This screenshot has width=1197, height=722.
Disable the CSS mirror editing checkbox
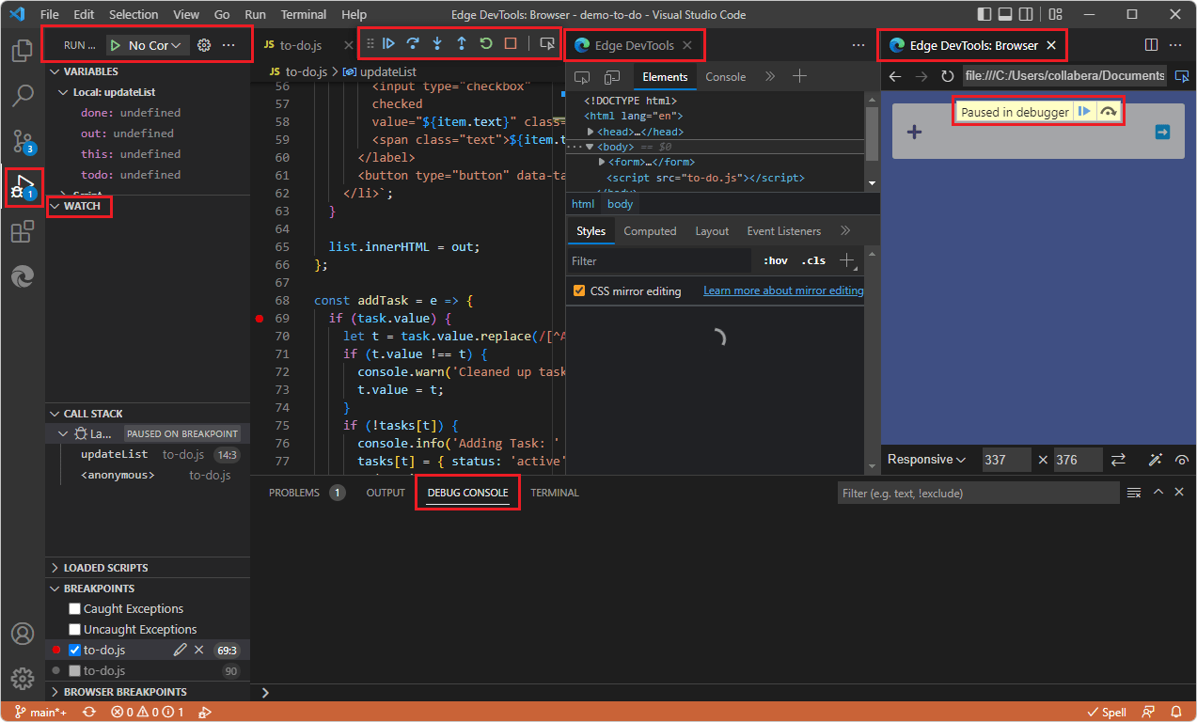pyautogui.click(x=580, y=291)
